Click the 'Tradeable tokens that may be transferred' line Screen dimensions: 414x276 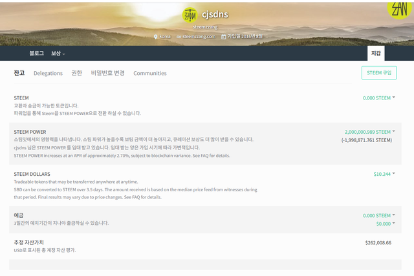[x=76, y=182]
